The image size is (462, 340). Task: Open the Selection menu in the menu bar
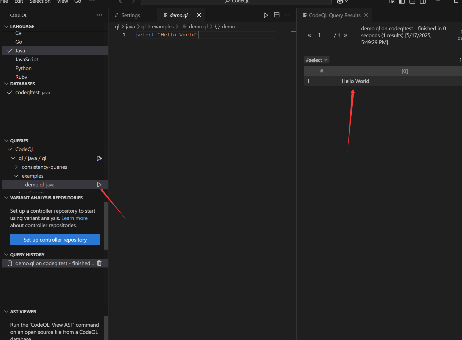pos(40,2)
